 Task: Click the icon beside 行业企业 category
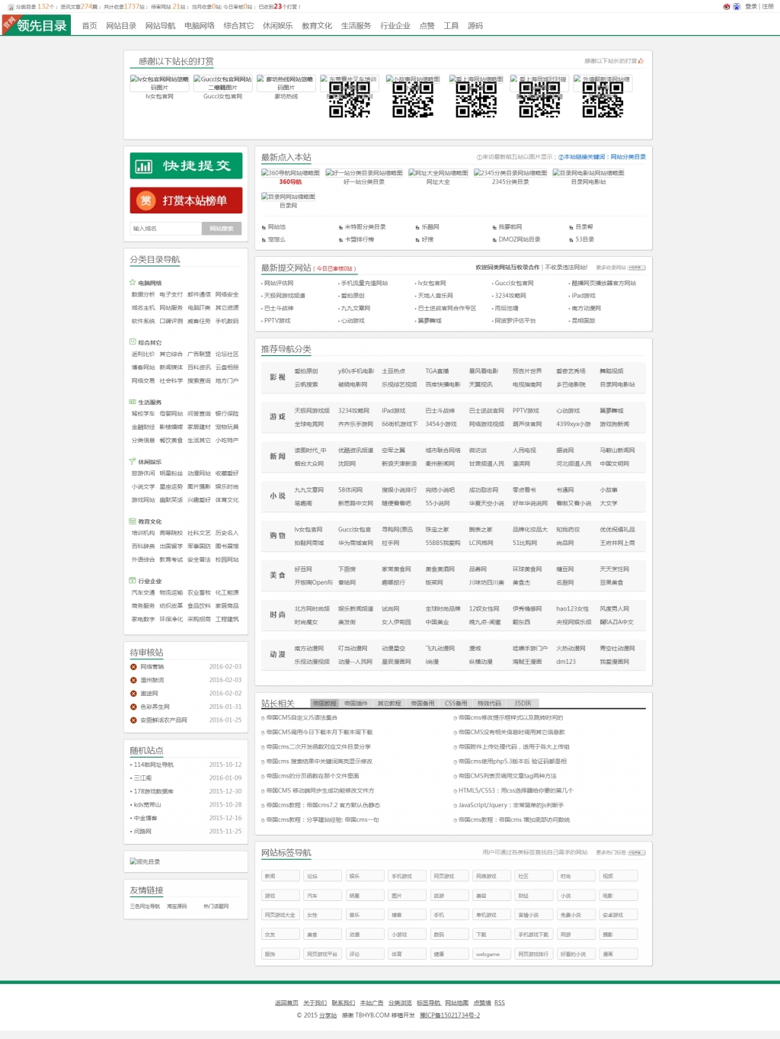click(133, 581)
